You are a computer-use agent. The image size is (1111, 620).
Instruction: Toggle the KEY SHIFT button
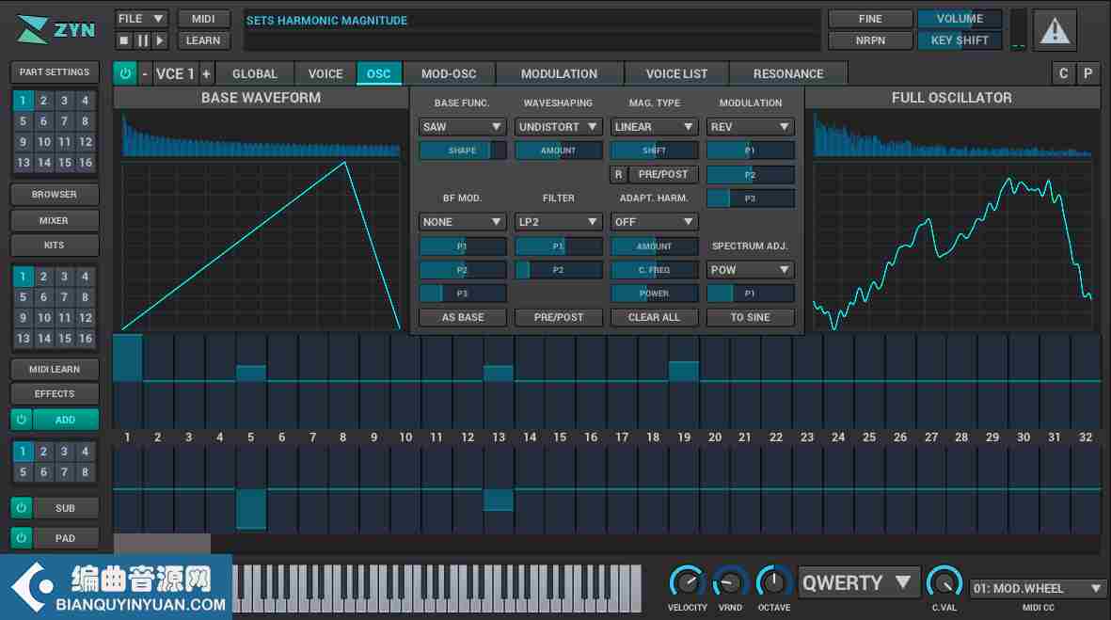tap(960, 41)
